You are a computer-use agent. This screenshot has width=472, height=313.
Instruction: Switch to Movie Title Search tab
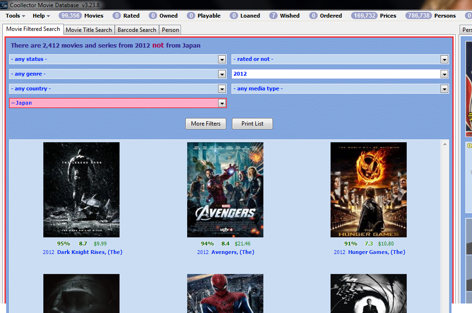(89, 30)
